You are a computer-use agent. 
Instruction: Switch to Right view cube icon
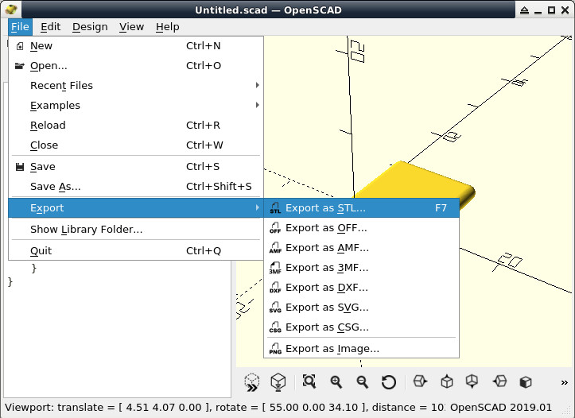point(420,381)
